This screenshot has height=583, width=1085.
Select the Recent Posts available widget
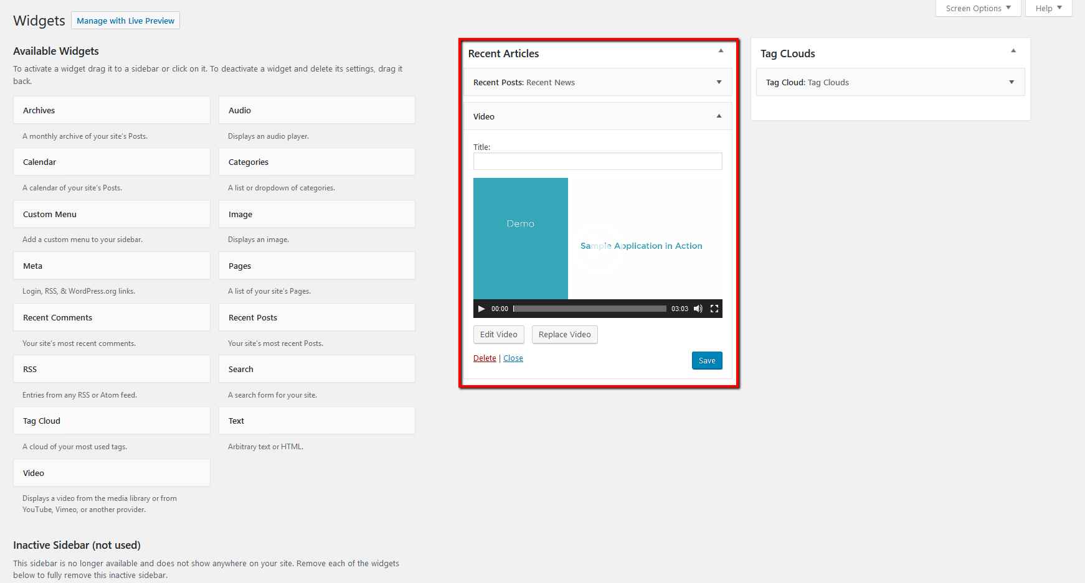(317, 317)
